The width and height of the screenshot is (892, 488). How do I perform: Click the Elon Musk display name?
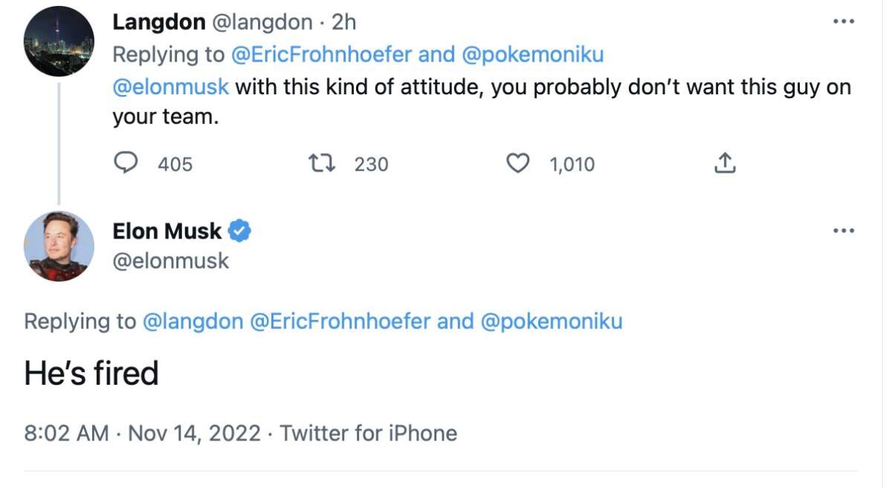click(167, 232)
